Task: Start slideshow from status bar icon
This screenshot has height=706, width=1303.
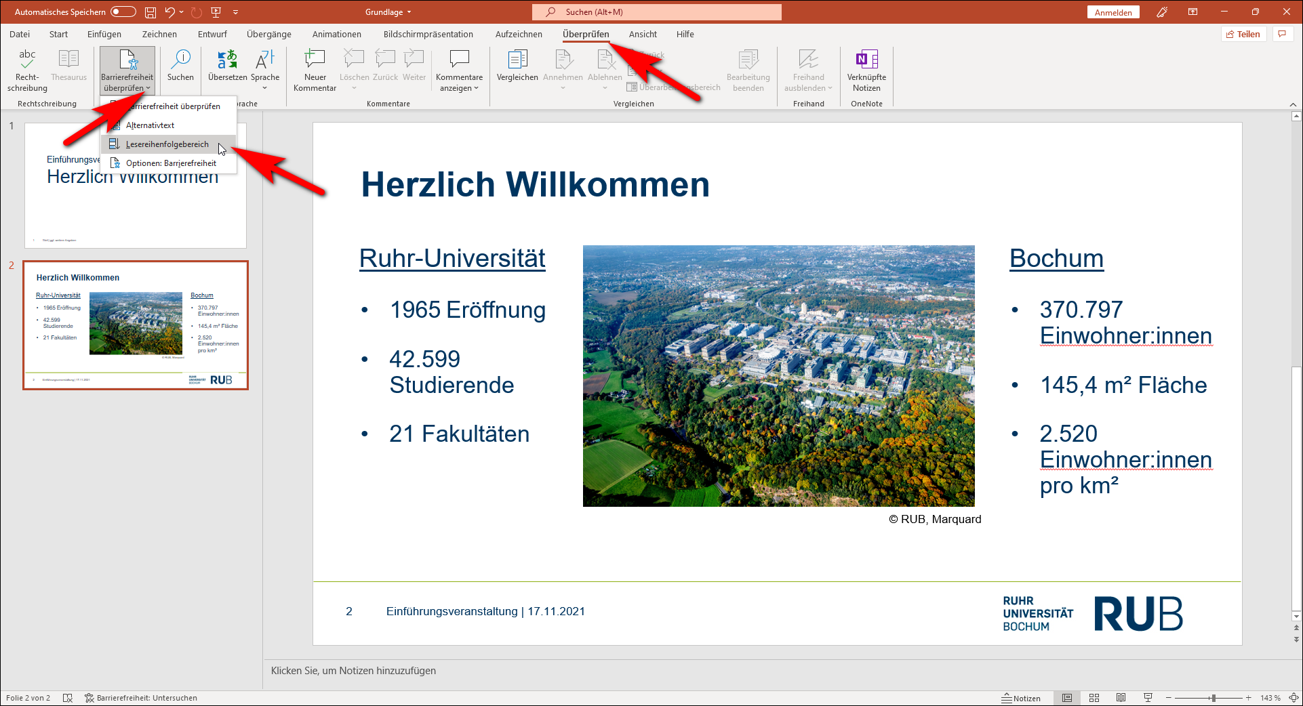Action: click(1148, 698)
